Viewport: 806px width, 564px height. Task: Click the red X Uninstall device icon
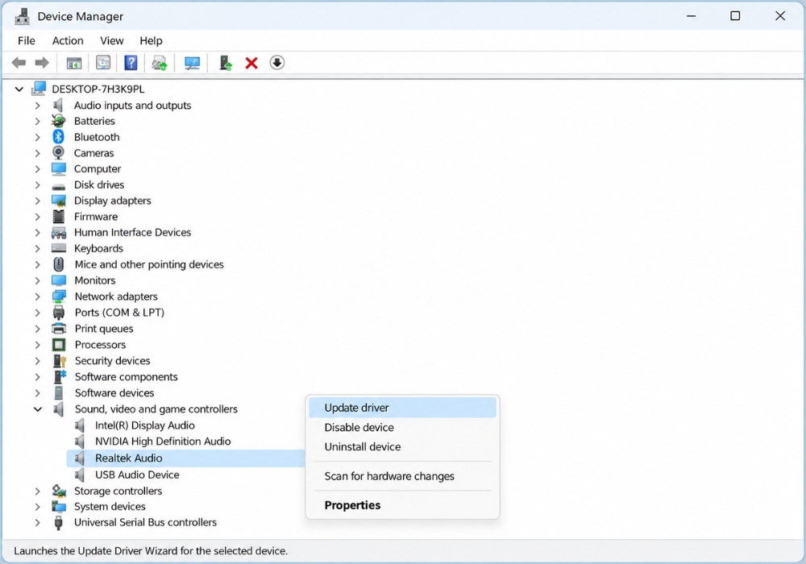(251, 63)
